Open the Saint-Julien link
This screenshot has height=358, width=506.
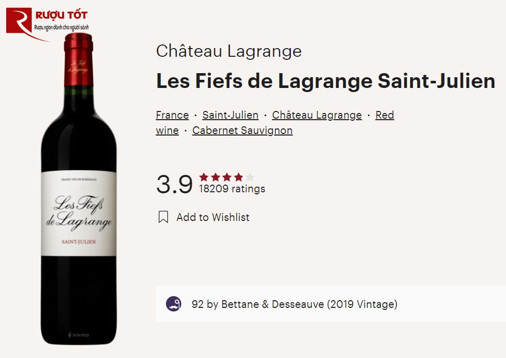point(230,115)
